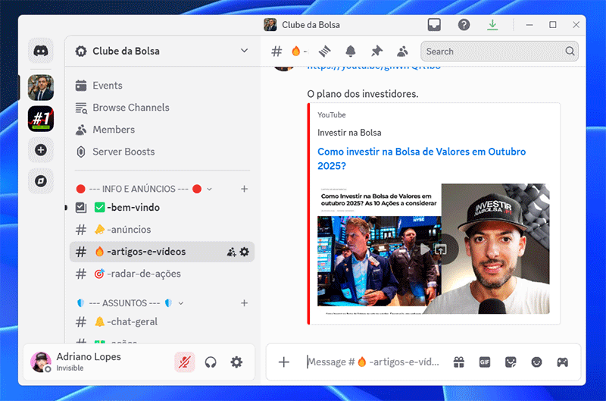
Task: Go to the anúncios channel
Action: 162,230
